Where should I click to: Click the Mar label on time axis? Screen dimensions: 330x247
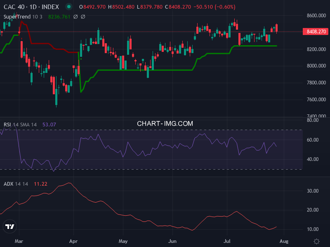point(19,241)
